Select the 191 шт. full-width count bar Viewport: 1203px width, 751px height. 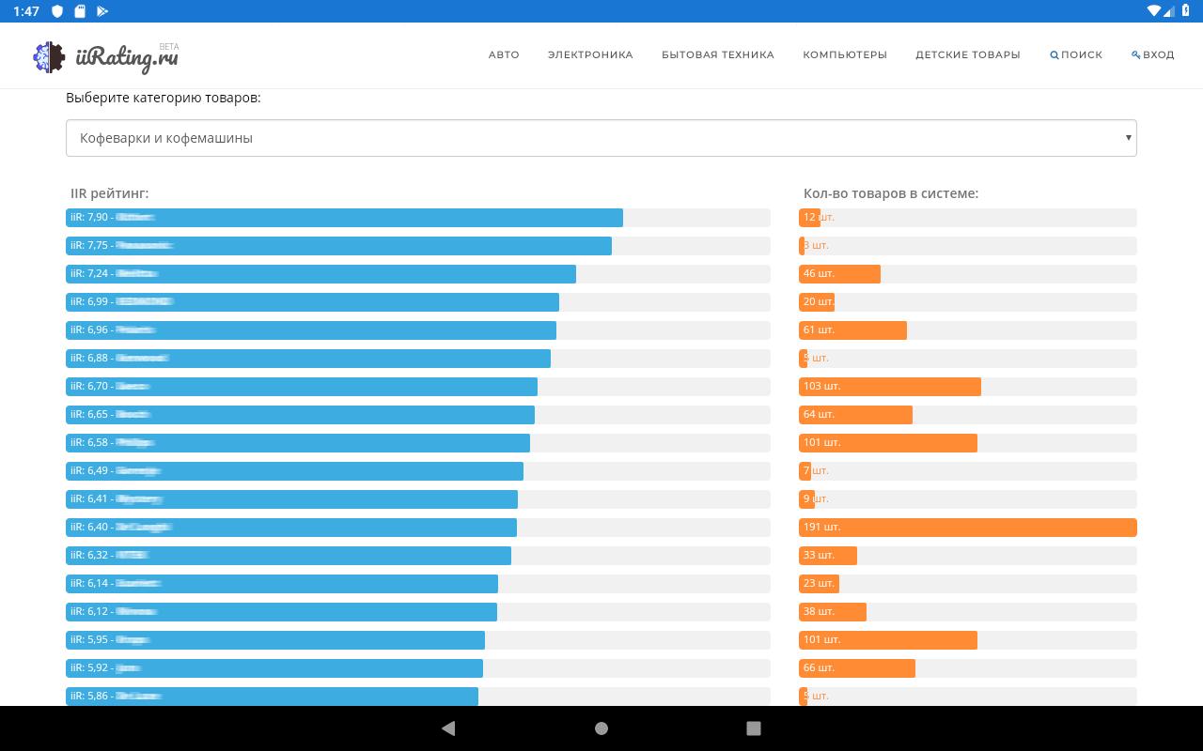coord(968,528)
